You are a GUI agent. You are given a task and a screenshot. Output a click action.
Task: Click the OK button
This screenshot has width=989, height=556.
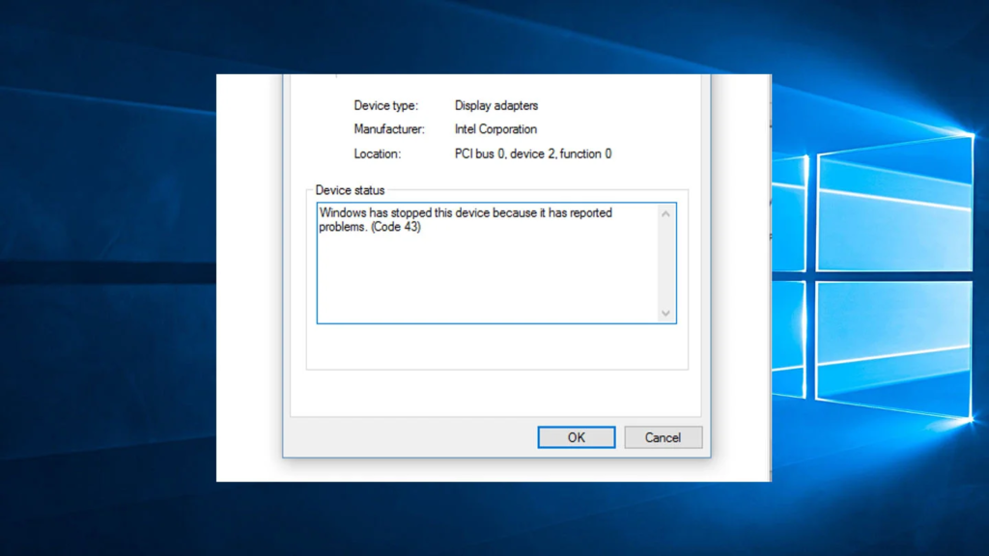(576, 437)
